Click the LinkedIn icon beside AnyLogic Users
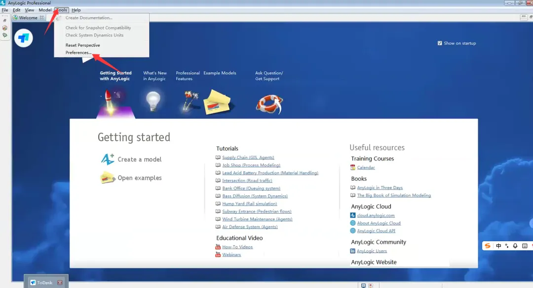Viewport: 533px width, 288px height. coord(353,251)
